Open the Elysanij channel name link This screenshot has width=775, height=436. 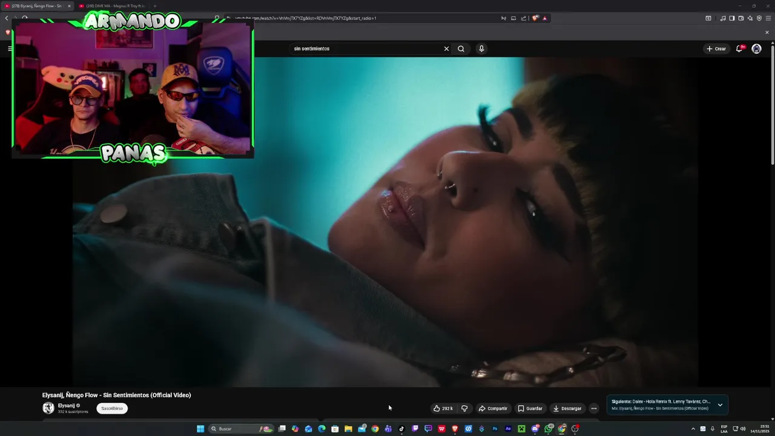pyautogui.click(x=67, y=405)
